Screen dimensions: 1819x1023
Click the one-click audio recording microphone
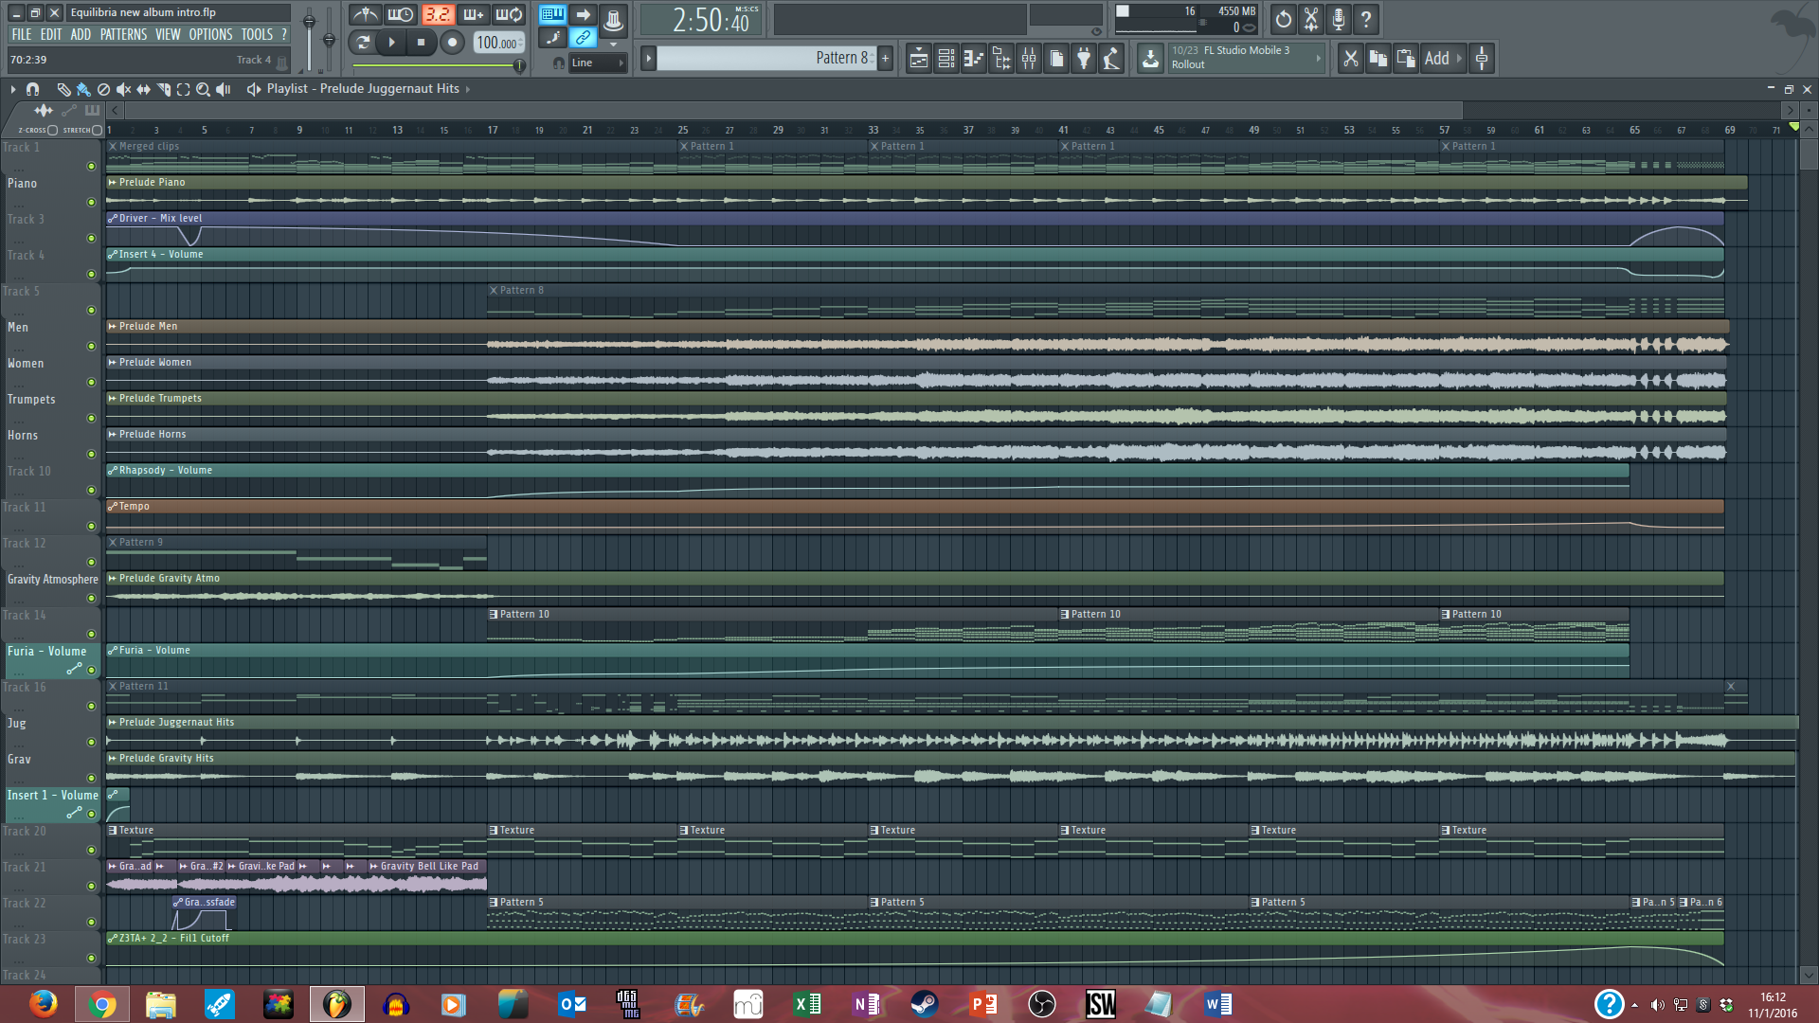[x=1338, y=19]
